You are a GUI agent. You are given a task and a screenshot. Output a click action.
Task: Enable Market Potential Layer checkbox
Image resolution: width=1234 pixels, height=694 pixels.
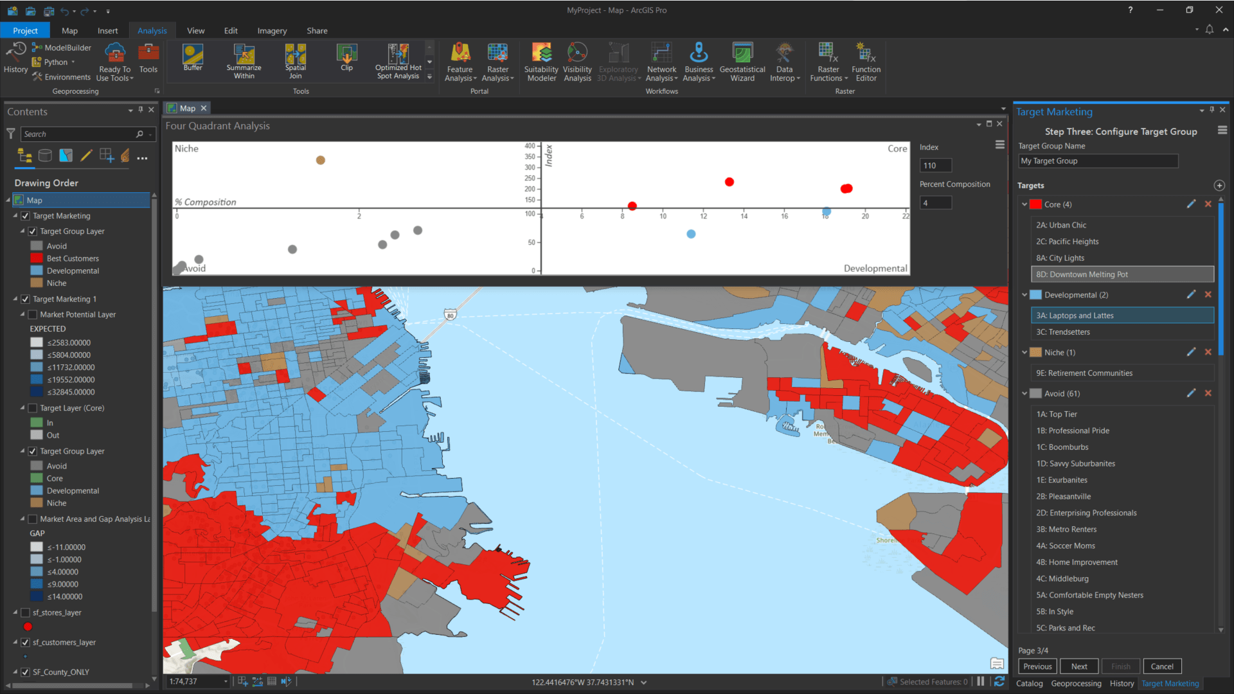(x=33, y=315)
